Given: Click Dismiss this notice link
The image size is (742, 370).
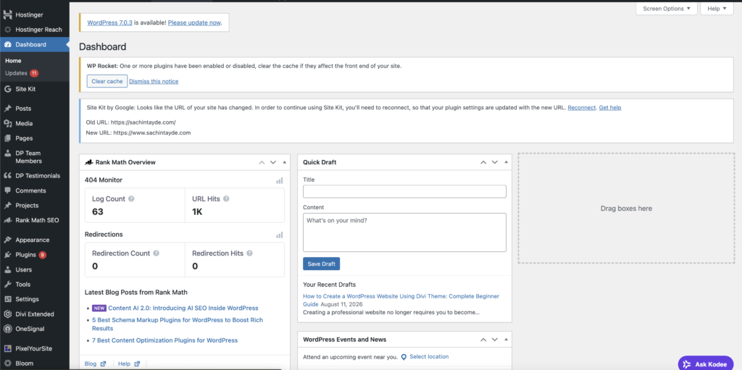Looking at the screenshot, I should (x=154, y=81).
